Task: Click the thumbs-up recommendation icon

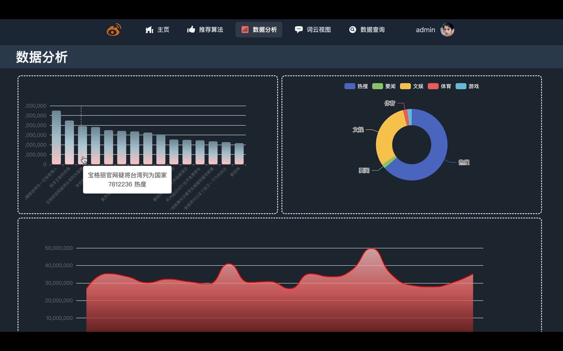Action: point(191,30)
